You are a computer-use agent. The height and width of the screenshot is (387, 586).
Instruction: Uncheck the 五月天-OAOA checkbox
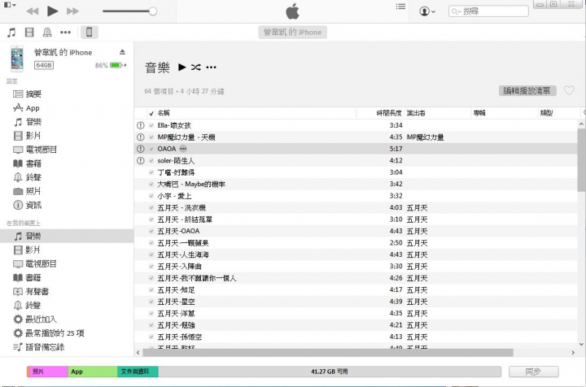[151, 231]
